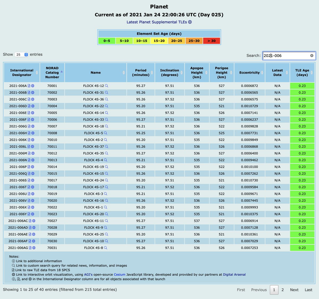Open orbit globe icon for 2021-006AG
The height and width of the screenshot is (299, 319).
coord(34,248)
